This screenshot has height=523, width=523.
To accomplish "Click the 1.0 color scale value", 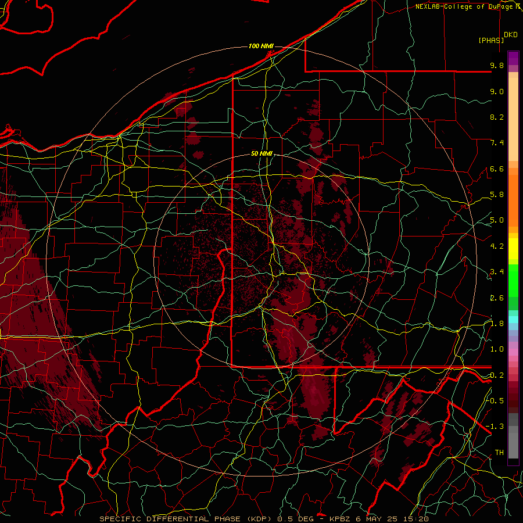I will click(497, 349).
